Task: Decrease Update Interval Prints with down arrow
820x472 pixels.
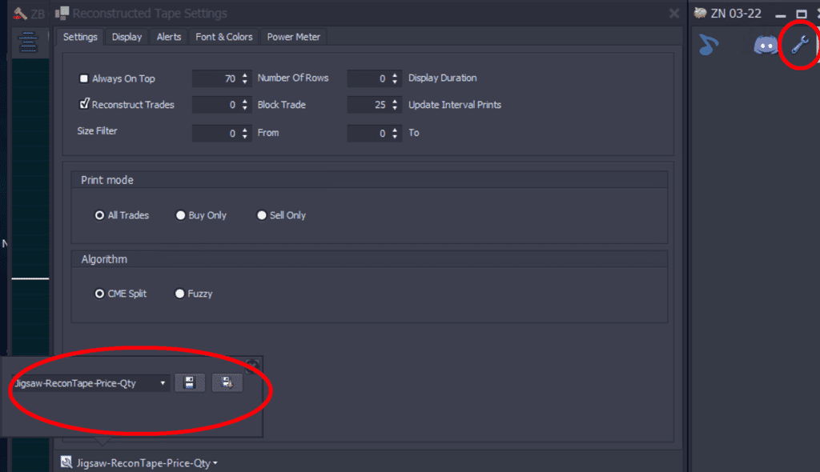Action: (x=395, y=108)
